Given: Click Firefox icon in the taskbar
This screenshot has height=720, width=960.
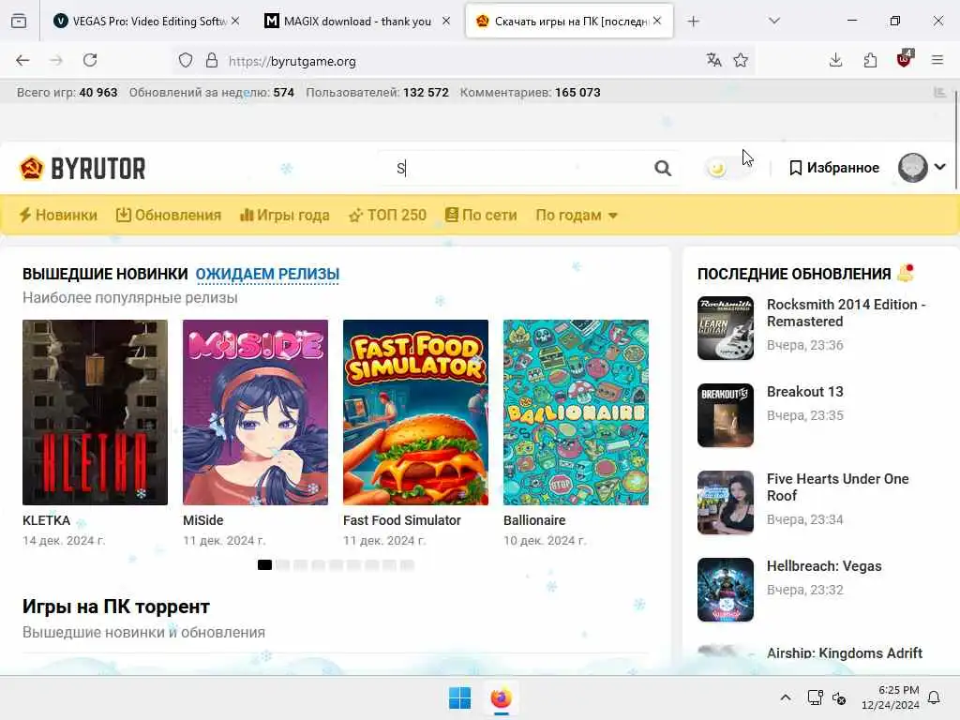Looking at the screenshot, I should (x=501, y=697).
